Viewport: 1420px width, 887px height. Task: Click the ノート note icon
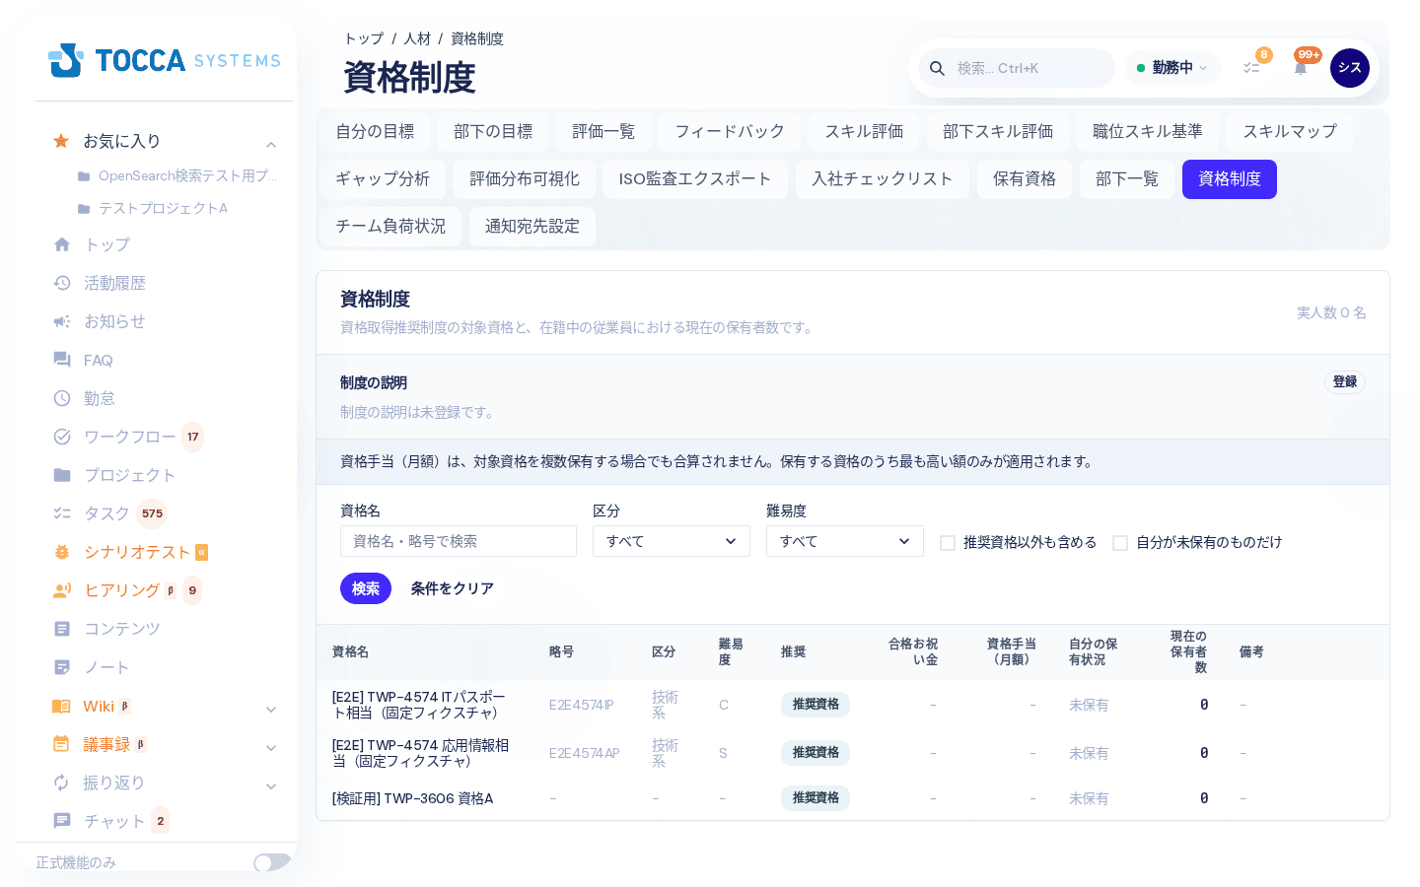point(62,667)
